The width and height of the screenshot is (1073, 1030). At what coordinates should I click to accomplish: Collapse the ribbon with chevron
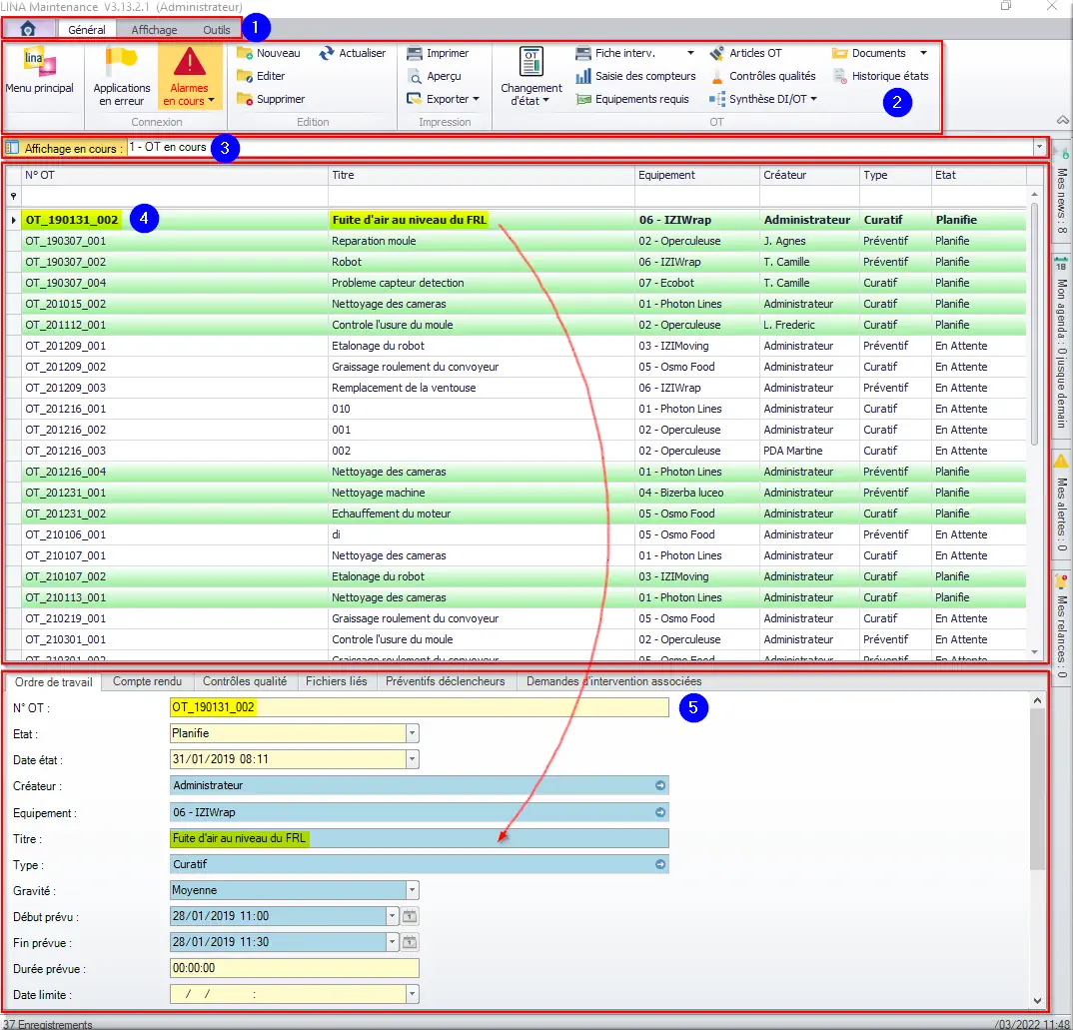tap(1063, 120)
